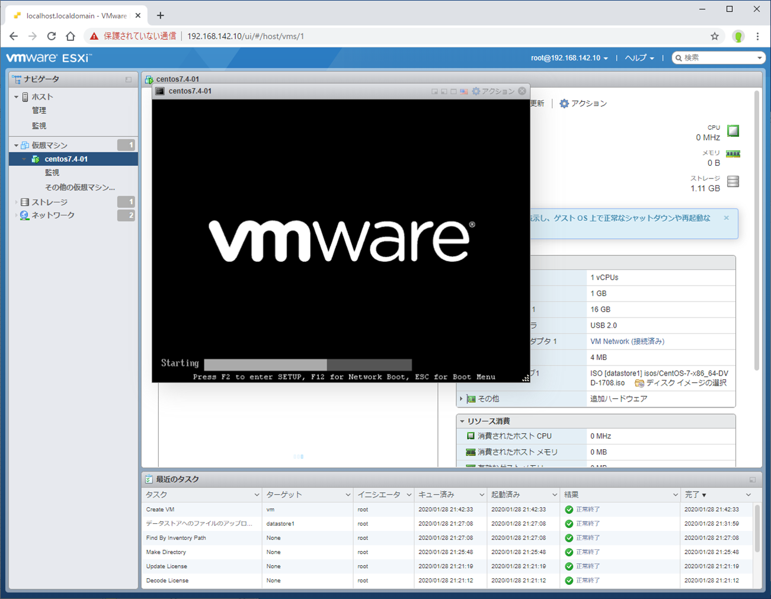Screen dimensions: 771x599
Task: Select 仮想マシン in the navigator
Action: [50, 145]
